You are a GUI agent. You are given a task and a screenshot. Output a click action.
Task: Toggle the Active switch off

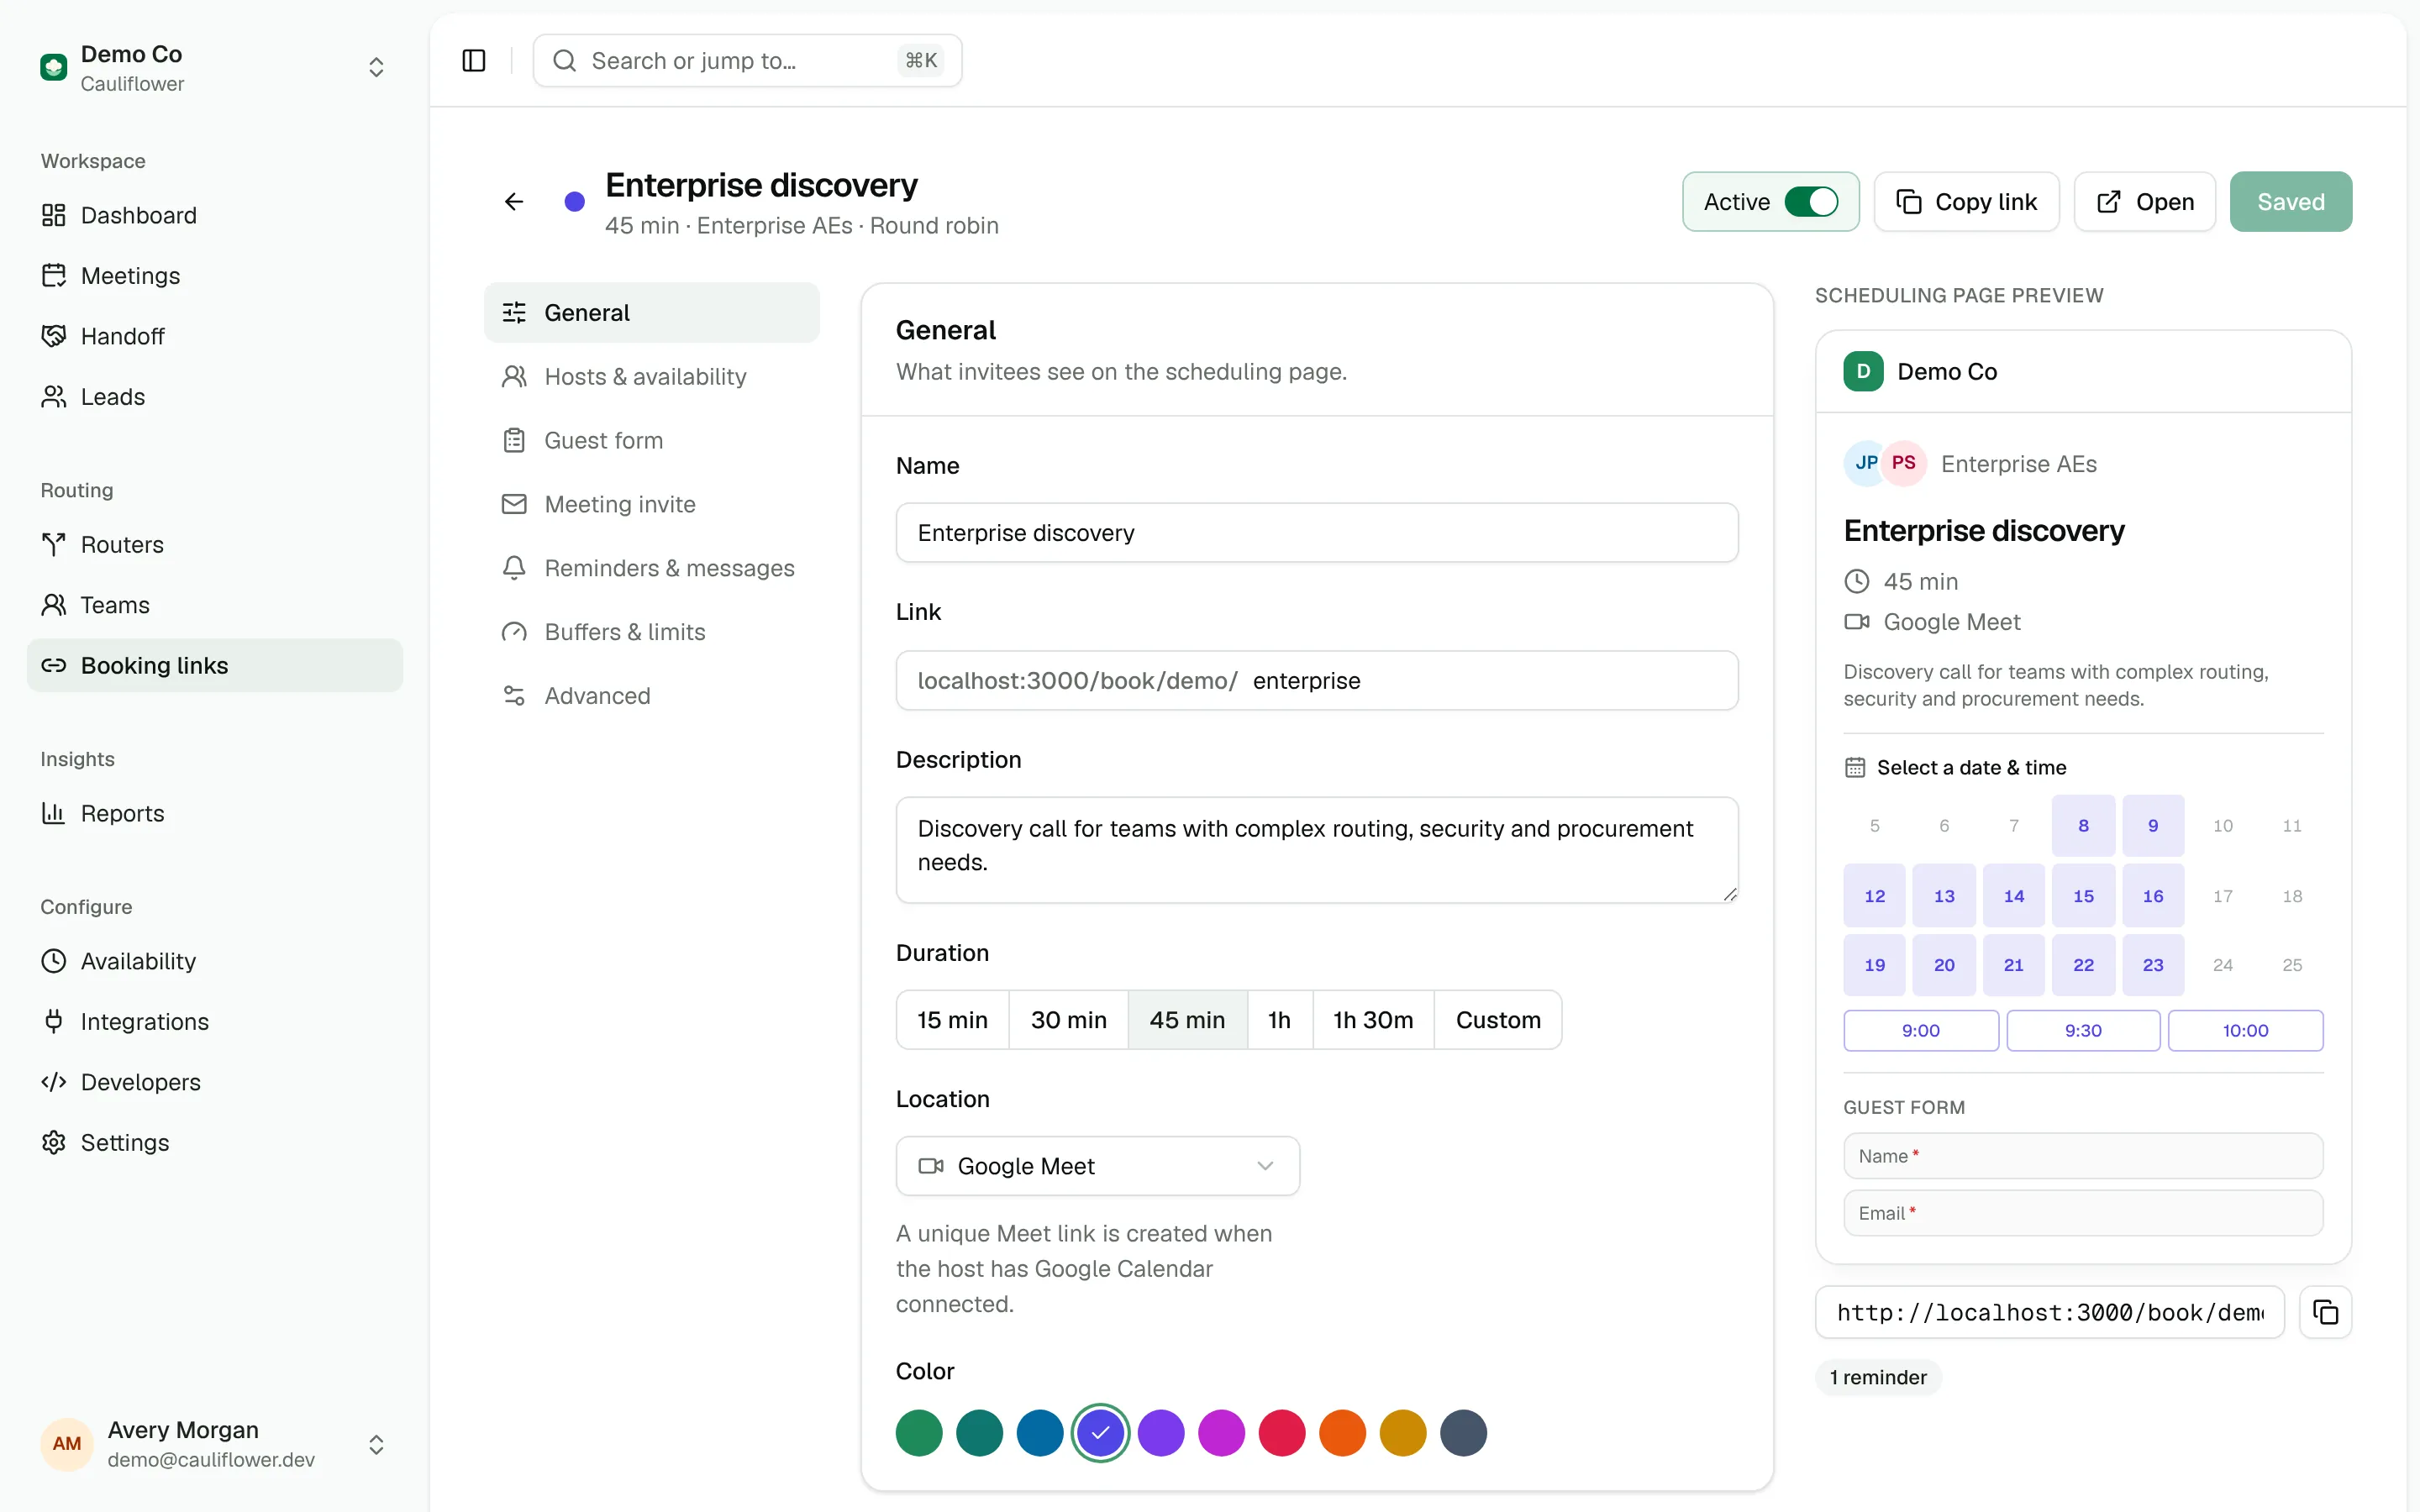tap(1811, 202)
